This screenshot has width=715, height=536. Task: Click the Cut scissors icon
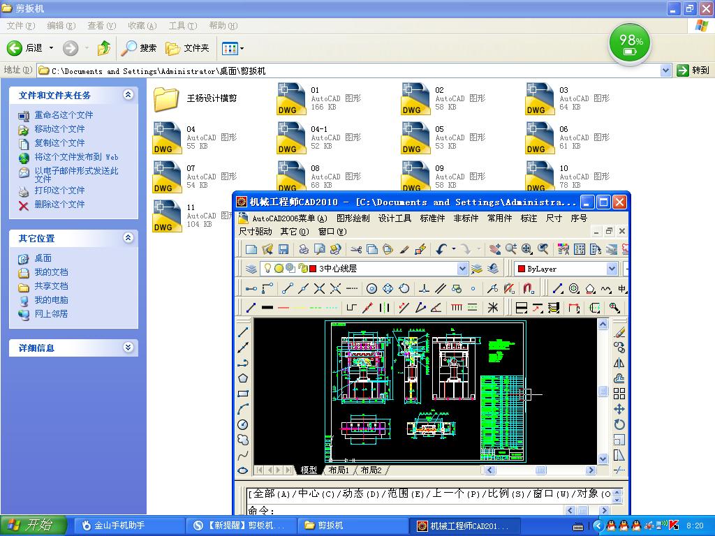356,249
